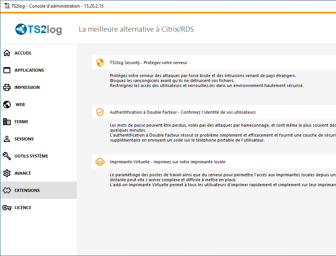Open the ACCUEIL menu section
336x256 pixels.
39,53
